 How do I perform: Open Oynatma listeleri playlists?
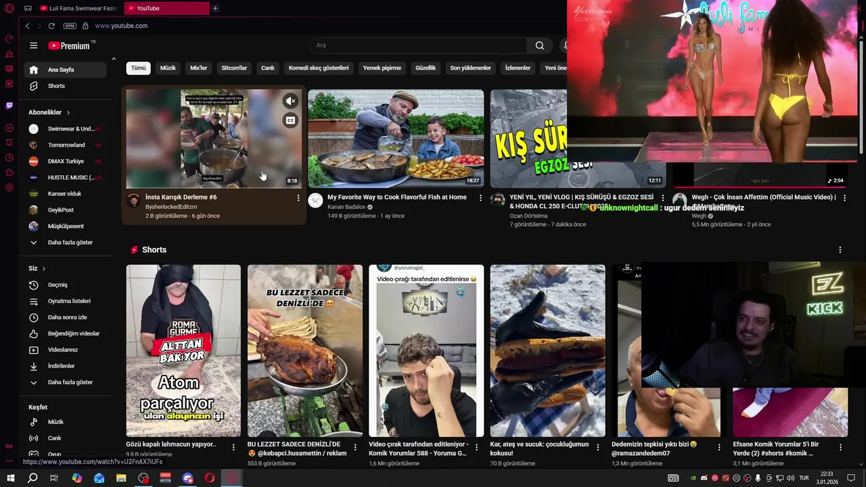pos(66,301)
